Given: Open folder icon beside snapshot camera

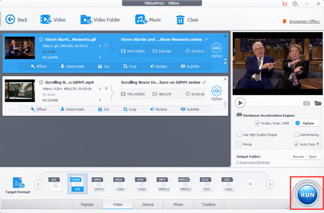Looking at the screenshot, I should click(x=318, y=103).
